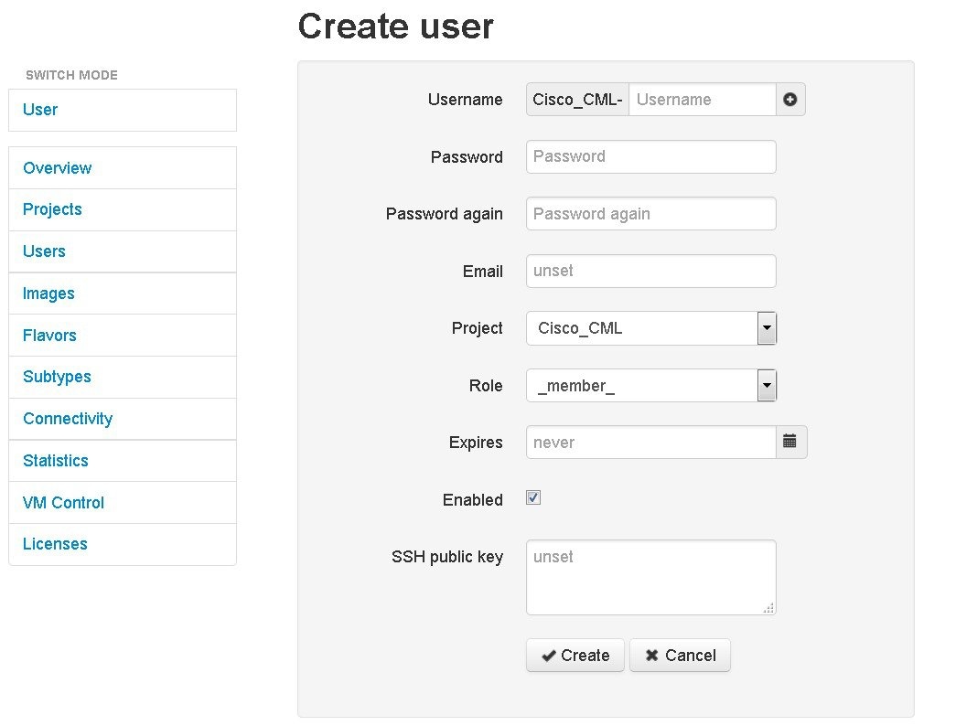Screen dimensions: 956x726
Task: Navigate to Users section
Action: point(44,251)
